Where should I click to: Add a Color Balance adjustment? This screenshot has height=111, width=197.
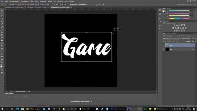click(x=176, y=28)
